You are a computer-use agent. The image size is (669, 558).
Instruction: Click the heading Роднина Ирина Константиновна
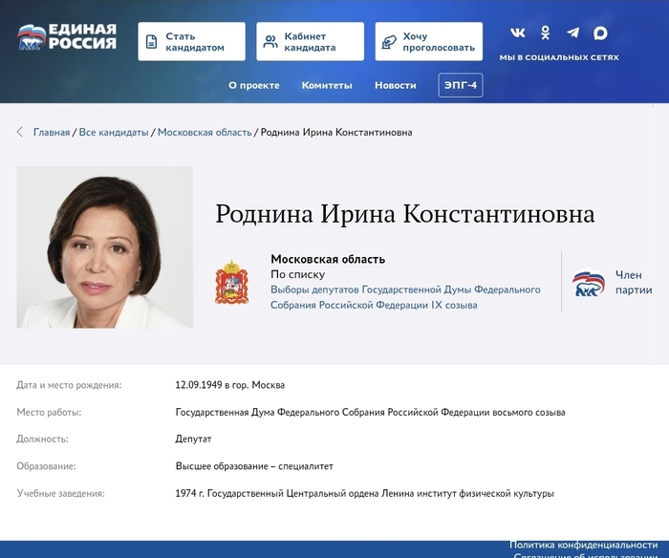coord(405,214)
